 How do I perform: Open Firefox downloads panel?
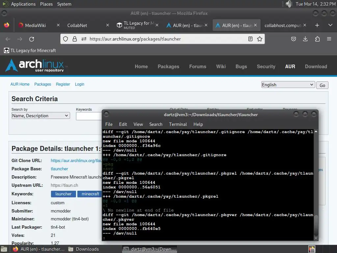point(305,39)
